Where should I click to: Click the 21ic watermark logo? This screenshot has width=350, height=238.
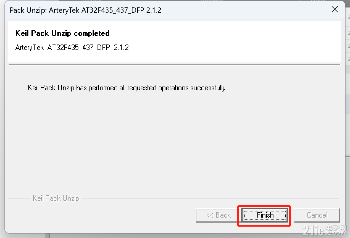click(x=313, y=231)
